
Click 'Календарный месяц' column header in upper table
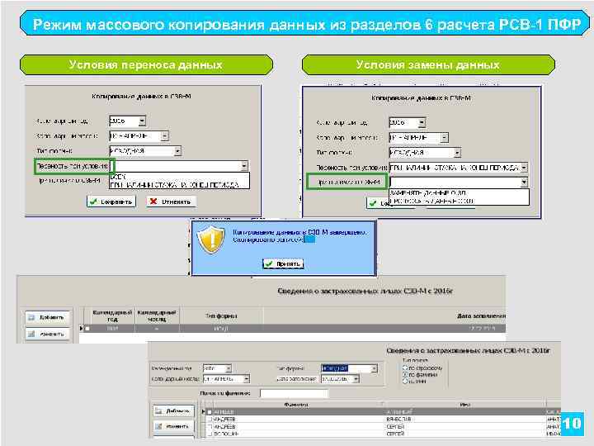[157, 316]
